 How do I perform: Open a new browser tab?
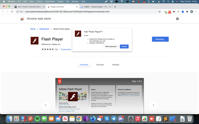coord(115,7)
